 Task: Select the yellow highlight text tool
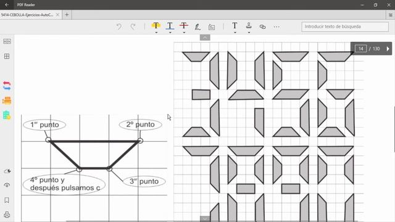pyautogui.click(x=156, y=25)
